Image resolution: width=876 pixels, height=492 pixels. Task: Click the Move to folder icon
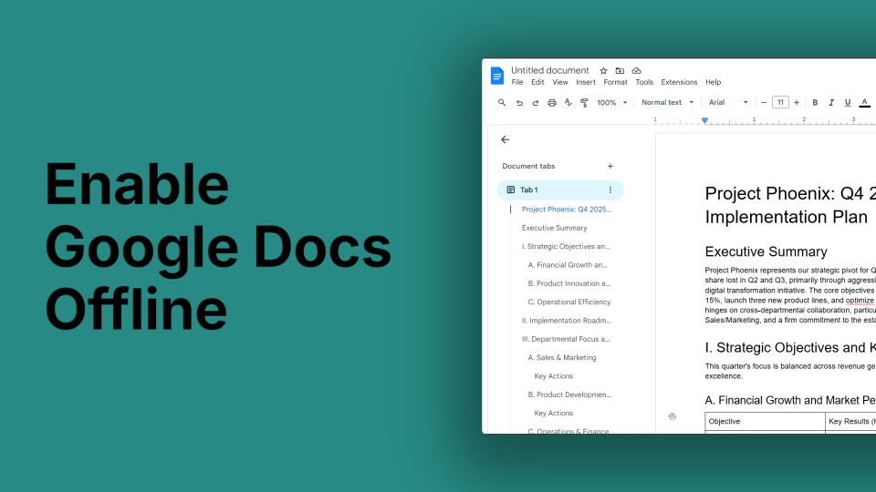click(620, 71)
